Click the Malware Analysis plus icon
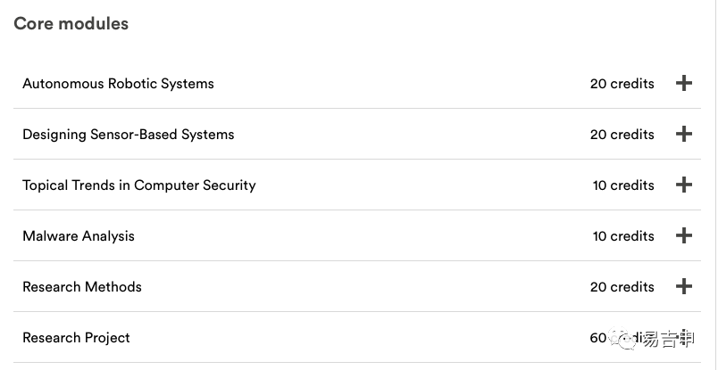Image resolution: width=718 pixels, height=370 pixels. point(684,235)
